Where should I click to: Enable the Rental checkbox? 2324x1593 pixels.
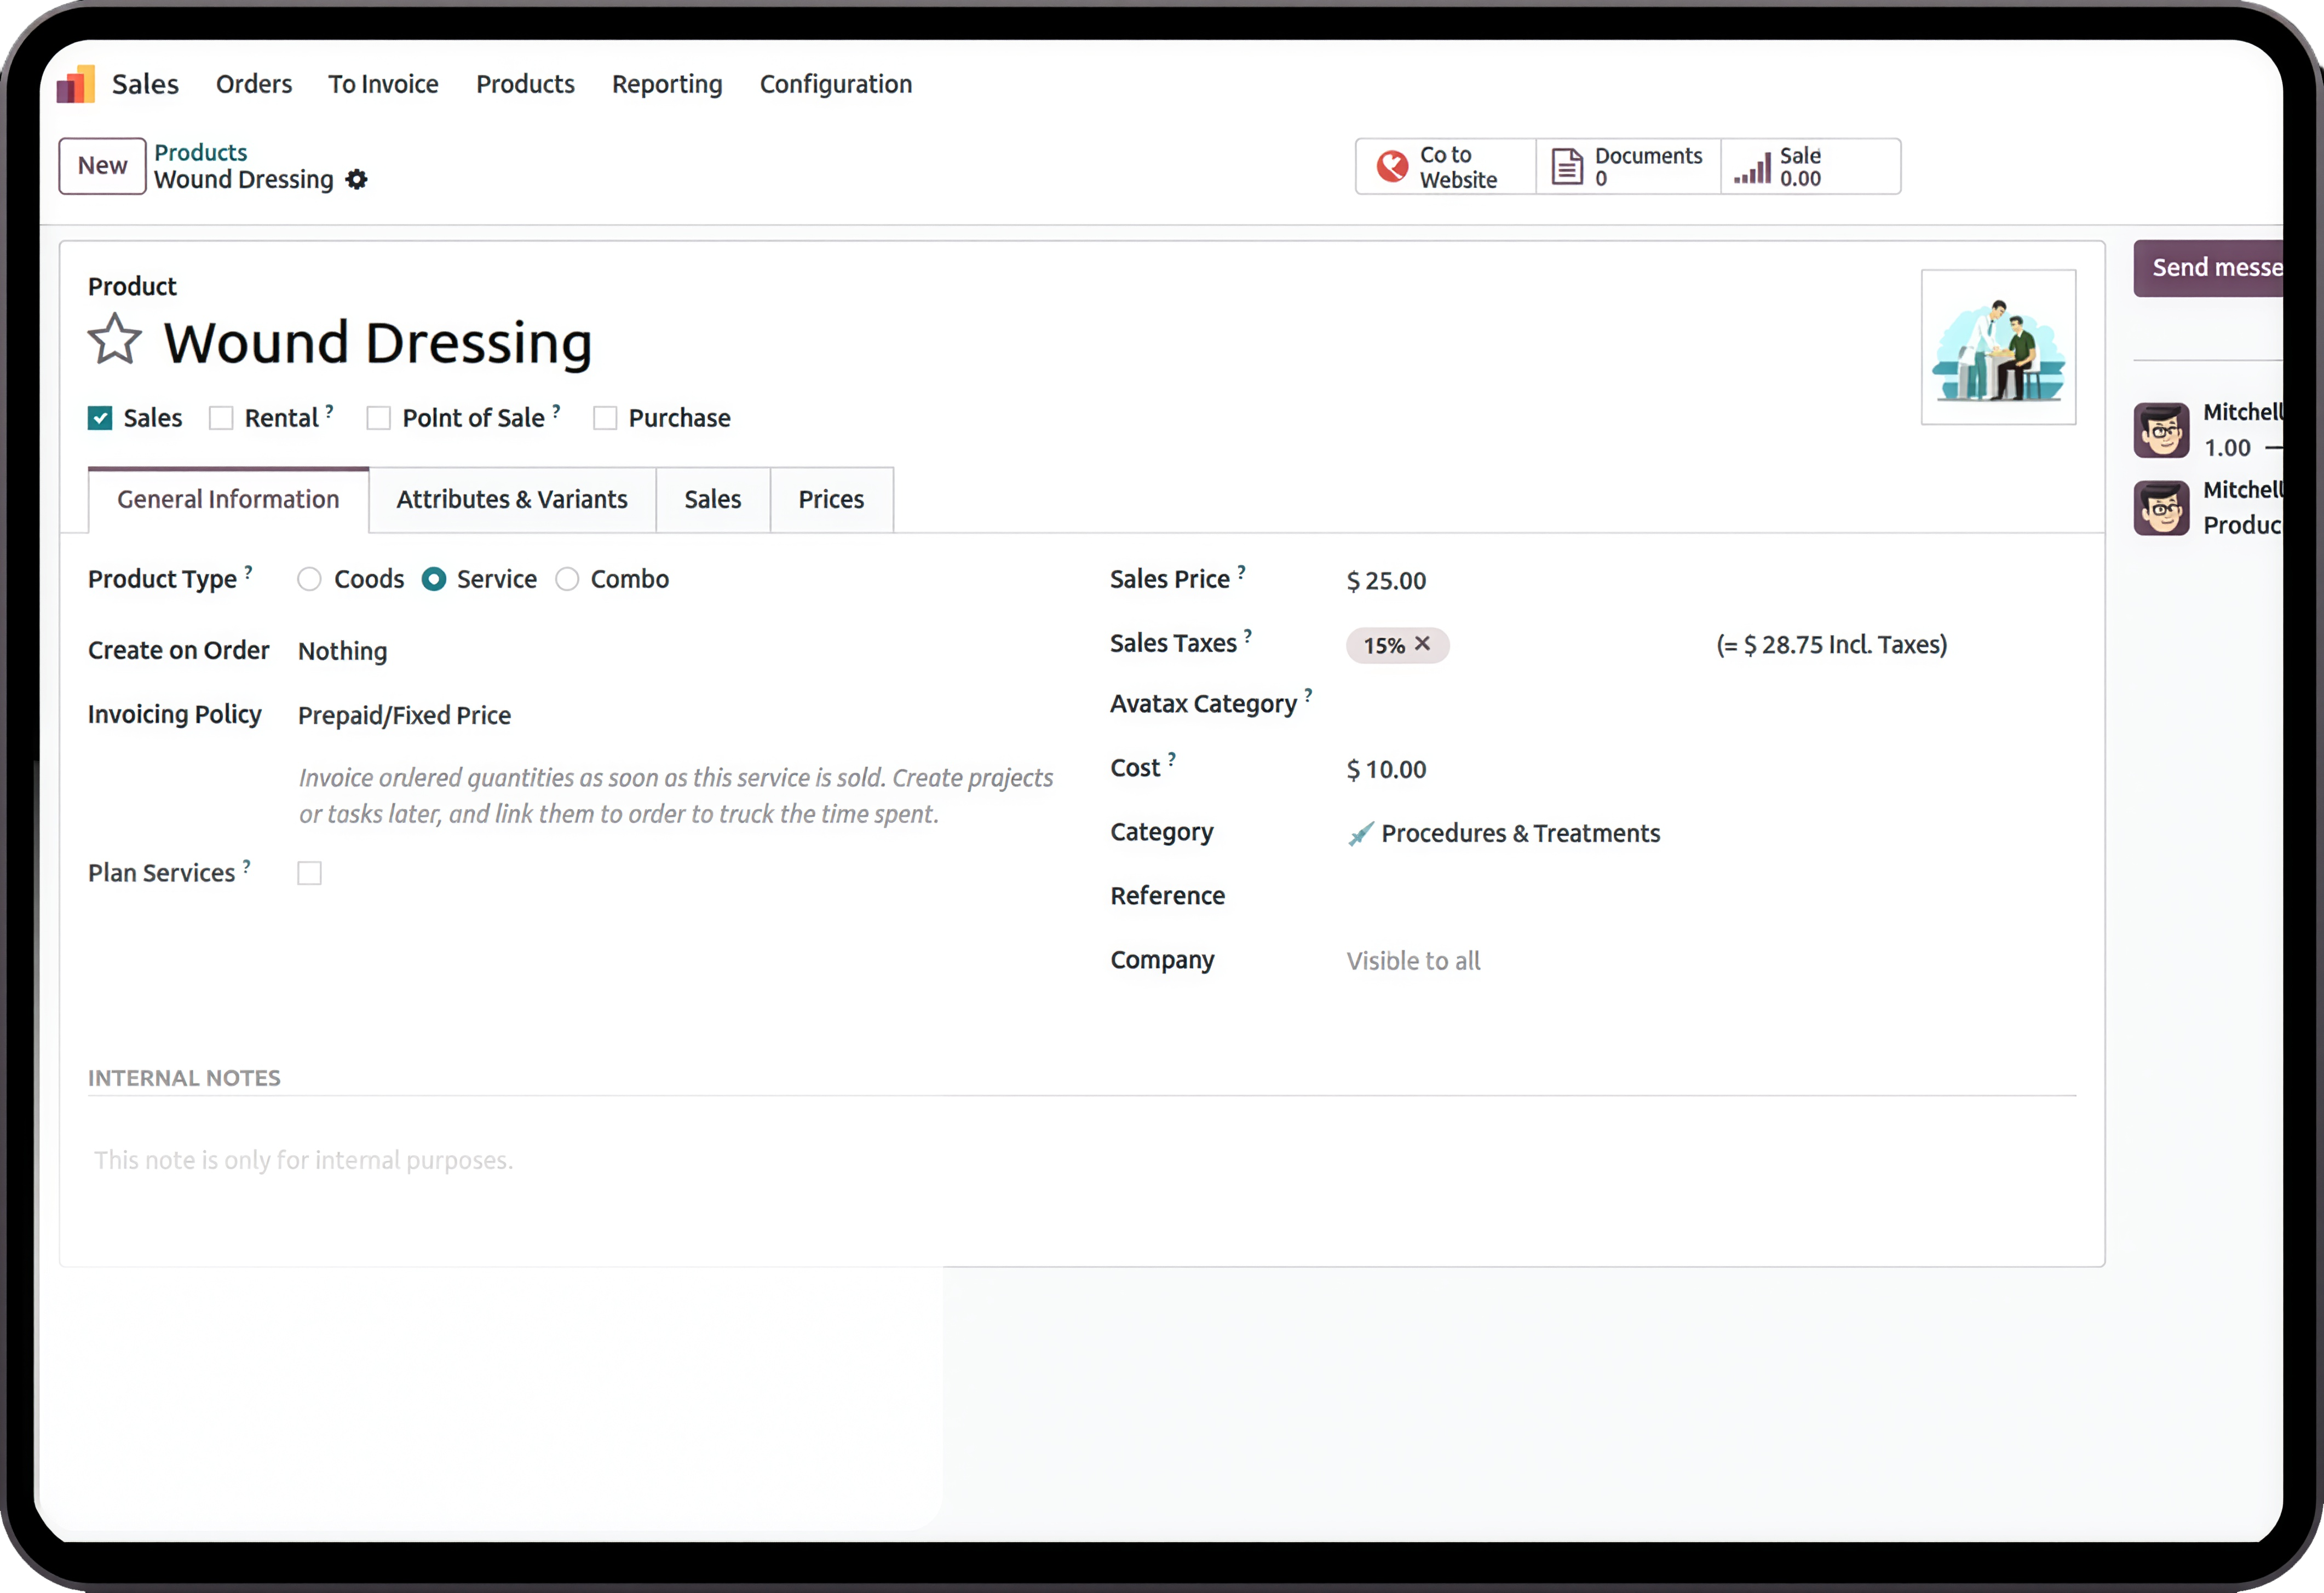pyautogui.click(x=221, y=418)
